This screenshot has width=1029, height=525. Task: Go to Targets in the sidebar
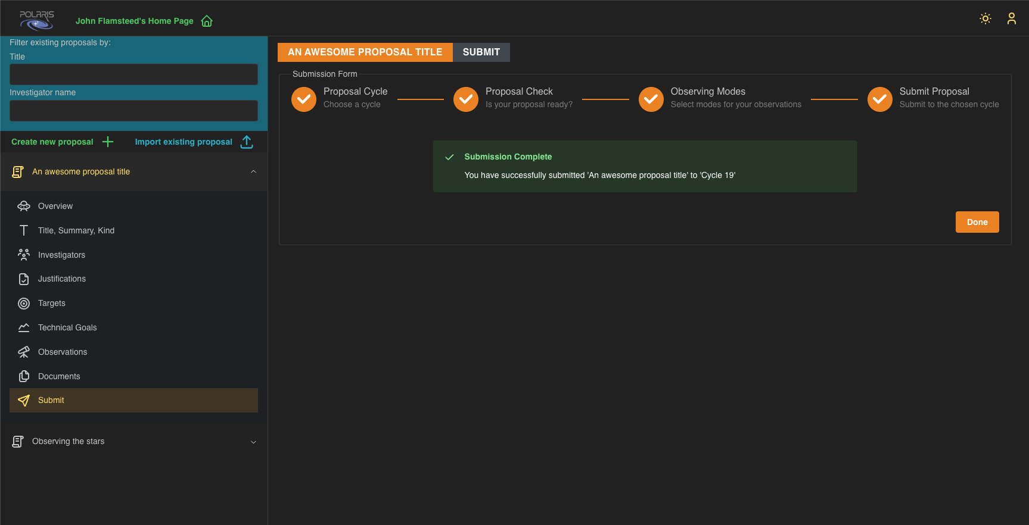point(52,303)
